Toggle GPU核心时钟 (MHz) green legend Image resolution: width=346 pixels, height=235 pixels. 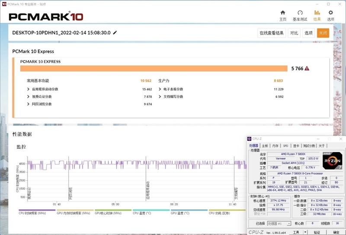(x=113, y=212)
